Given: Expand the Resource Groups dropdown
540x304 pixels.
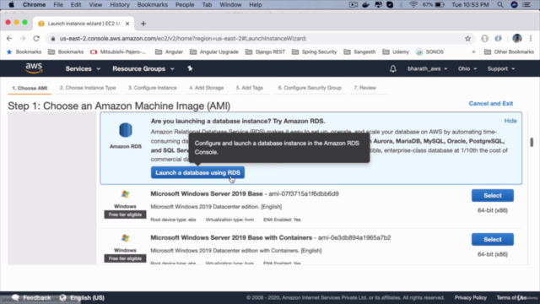Looking at the screenshot, I should point(143,68).
